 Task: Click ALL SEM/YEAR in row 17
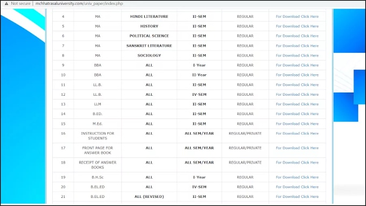[x=199, y=148]
